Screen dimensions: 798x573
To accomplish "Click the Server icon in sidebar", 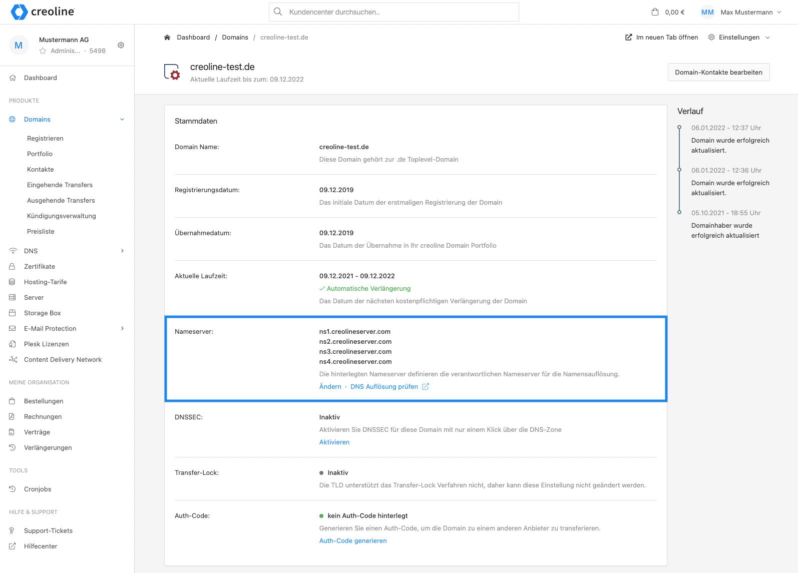I will (13, 297).
